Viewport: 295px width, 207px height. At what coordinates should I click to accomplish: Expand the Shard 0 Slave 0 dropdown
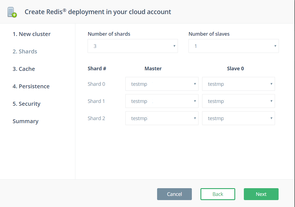click(x=238, y=84)
